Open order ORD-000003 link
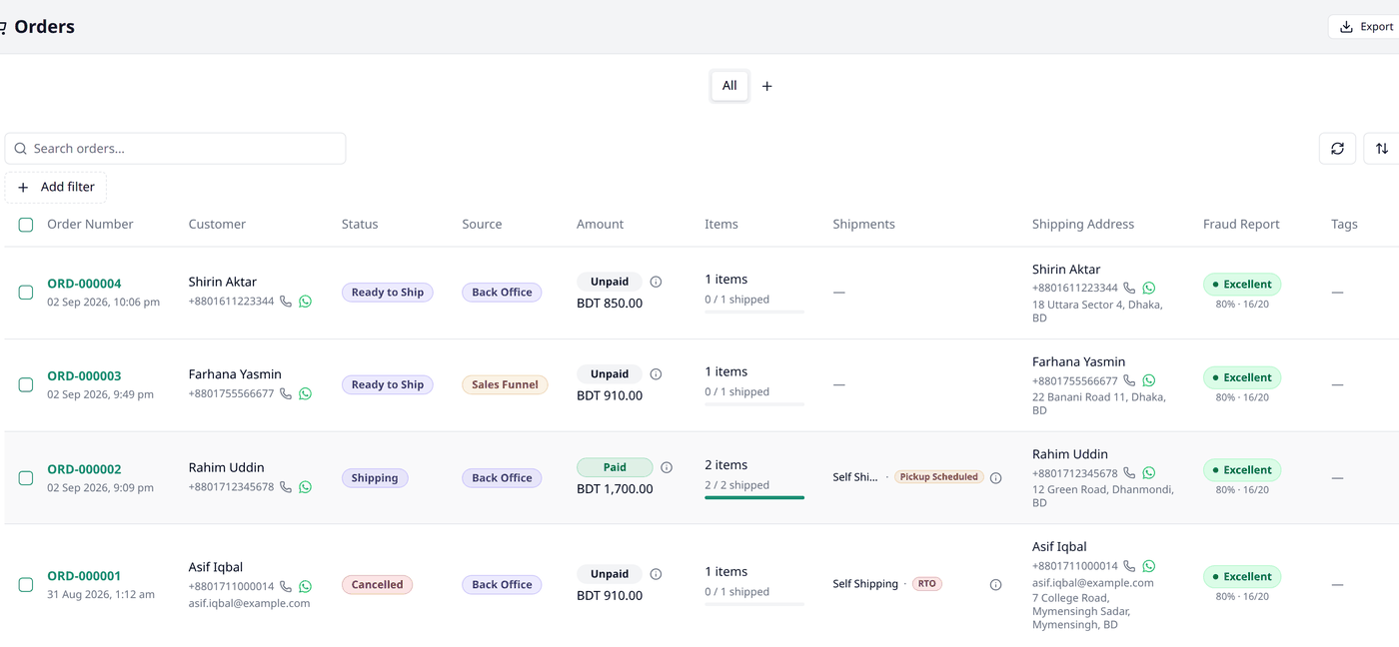Viewport: 1399px width, 647px height. point(84,376)
